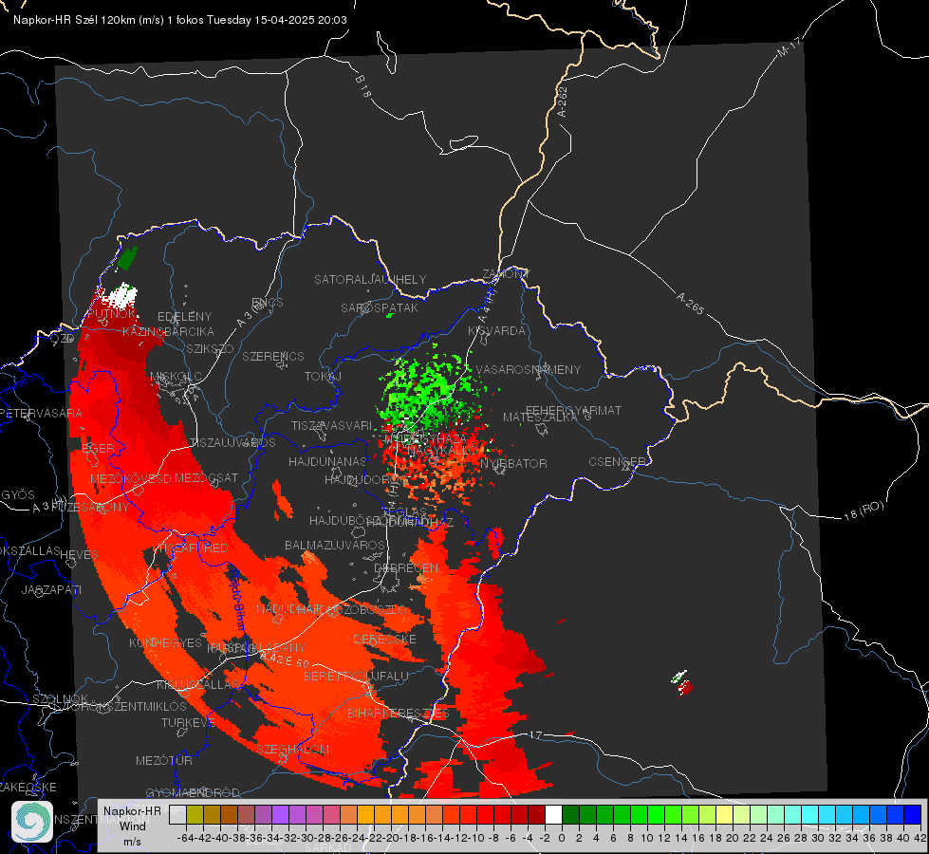This screenshot has width=929, height=854.
Task: Click the DEBRECEN city label
Action: 406,567
